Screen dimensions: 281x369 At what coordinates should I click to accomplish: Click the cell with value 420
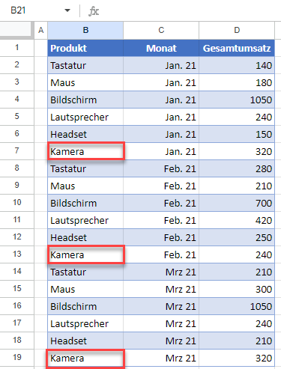click(x=237, y=220)
